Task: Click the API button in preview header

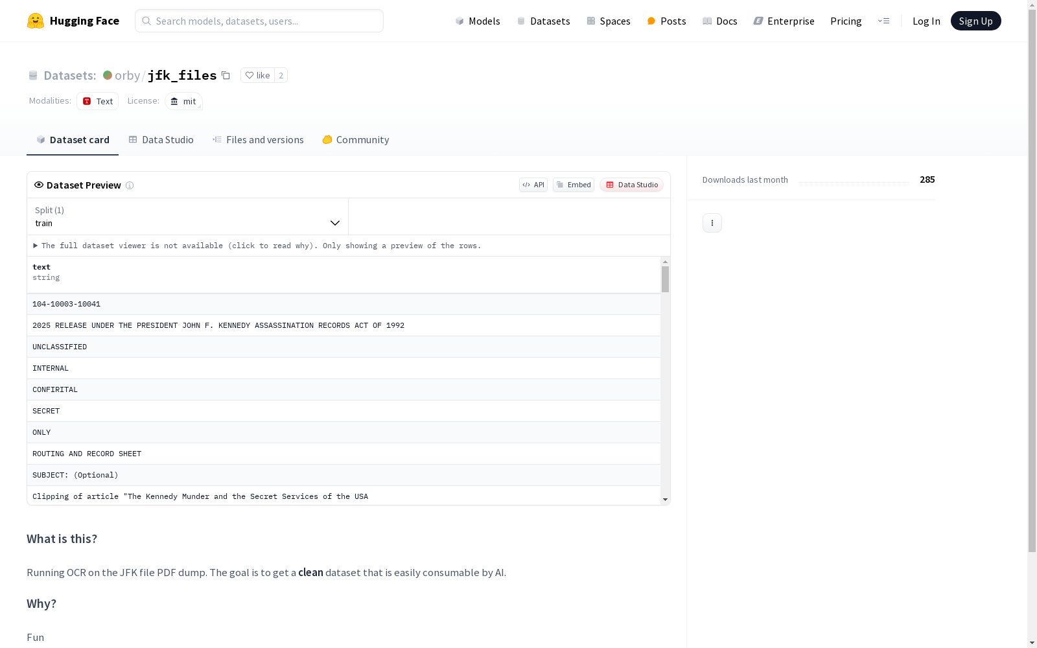Action: [533, 185]
